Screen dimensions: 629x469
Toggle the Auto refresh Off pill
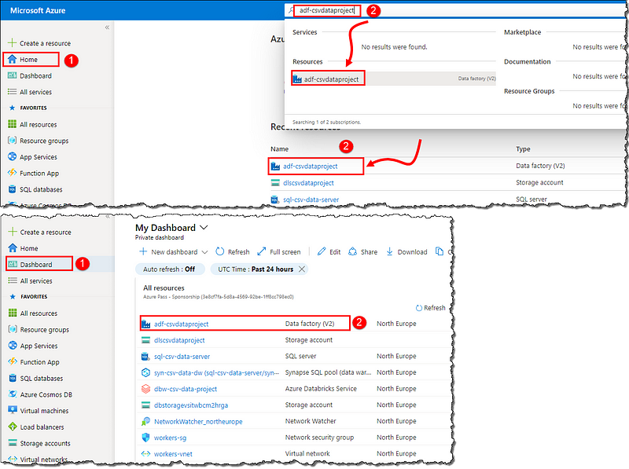pyautogui.click(x=168, y=269)
